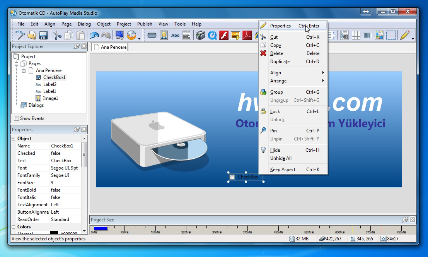Open project using the folder icon
This screenshot has width=428, height=257.
coord(32,35)
